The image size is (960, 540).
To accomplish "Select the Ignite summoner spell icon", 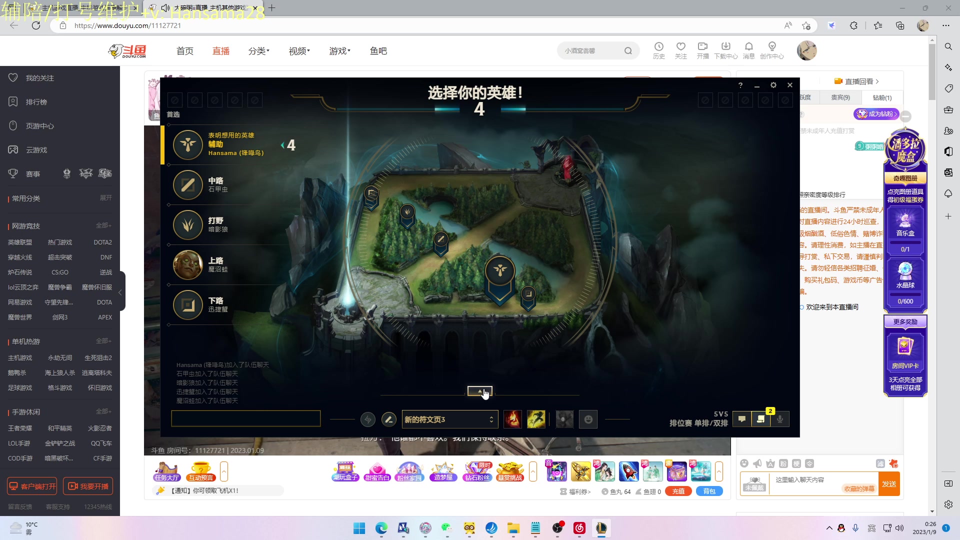I will coord(512,419).
